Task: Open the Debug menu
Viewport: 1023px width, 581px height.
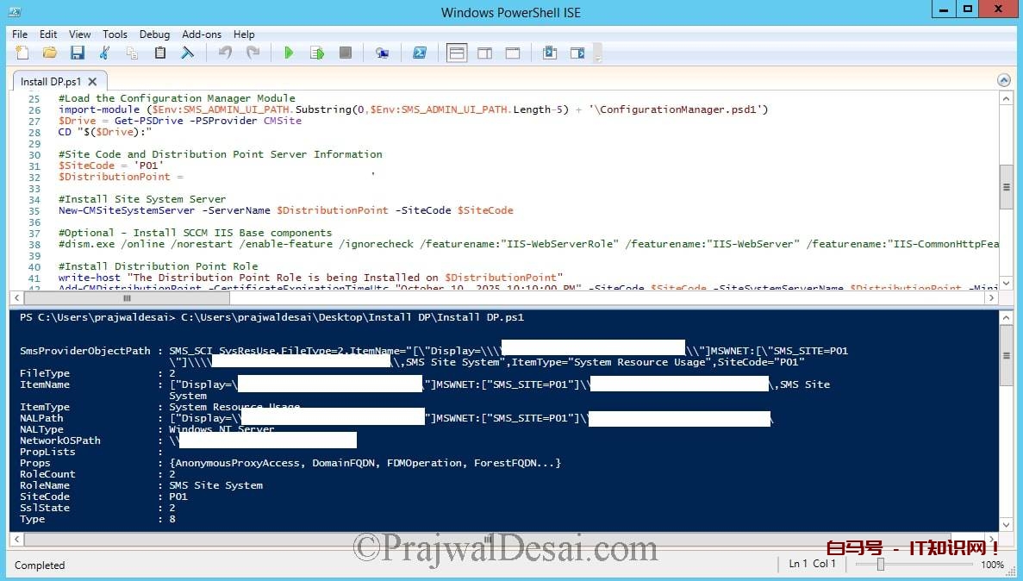Action: 154,34
